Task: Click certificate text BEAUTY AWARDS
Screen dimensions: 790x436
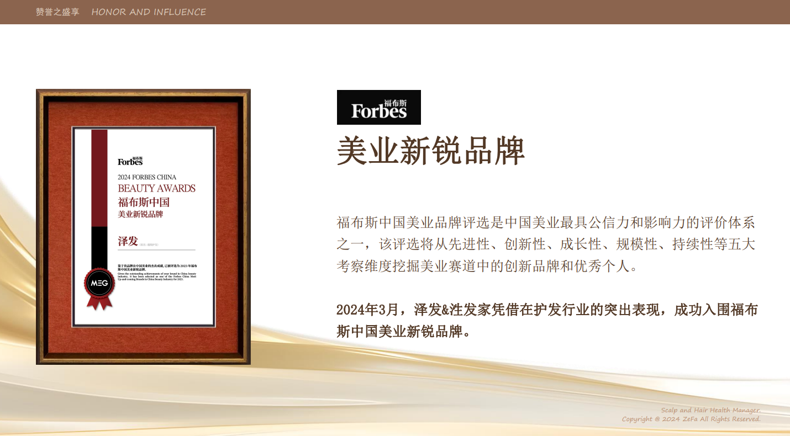Action: [156, 188]
